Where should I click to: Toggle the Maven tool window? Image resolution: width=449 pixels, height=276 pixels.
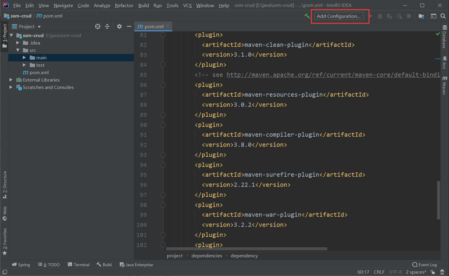pyautogui.click(x=445, y=85)
